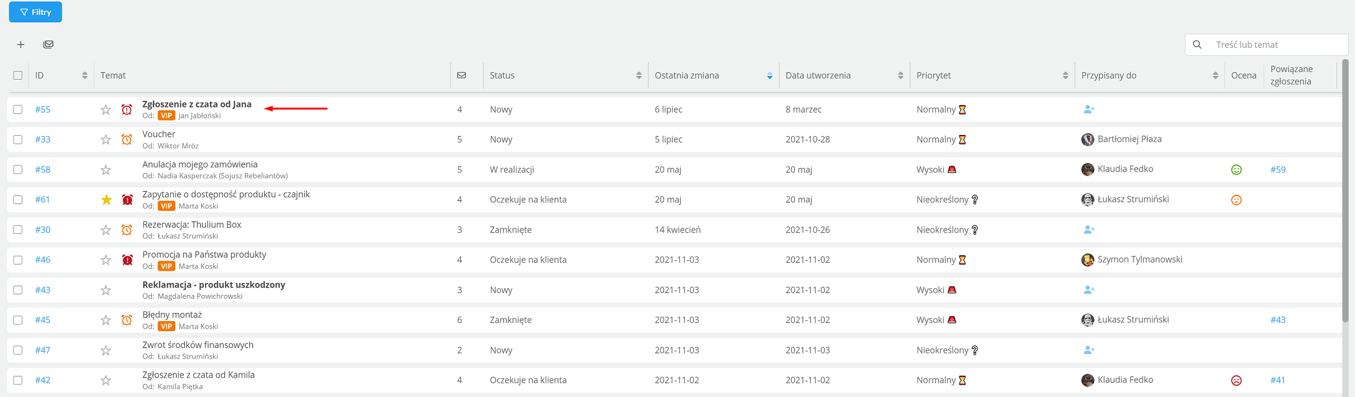Click 'Wysoki' priority on ticket #43
Screen dimensions: 1355x397
click(930, 290)
